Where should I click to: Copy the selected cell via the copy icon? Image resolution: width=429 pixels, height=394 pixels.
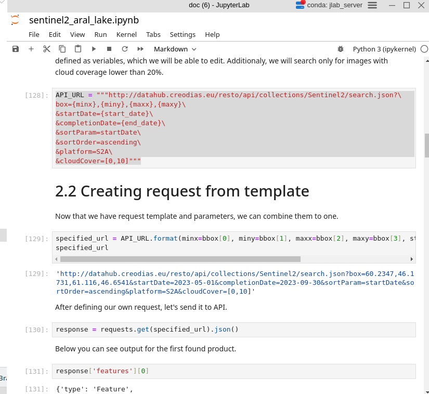[x=62, y=49]
